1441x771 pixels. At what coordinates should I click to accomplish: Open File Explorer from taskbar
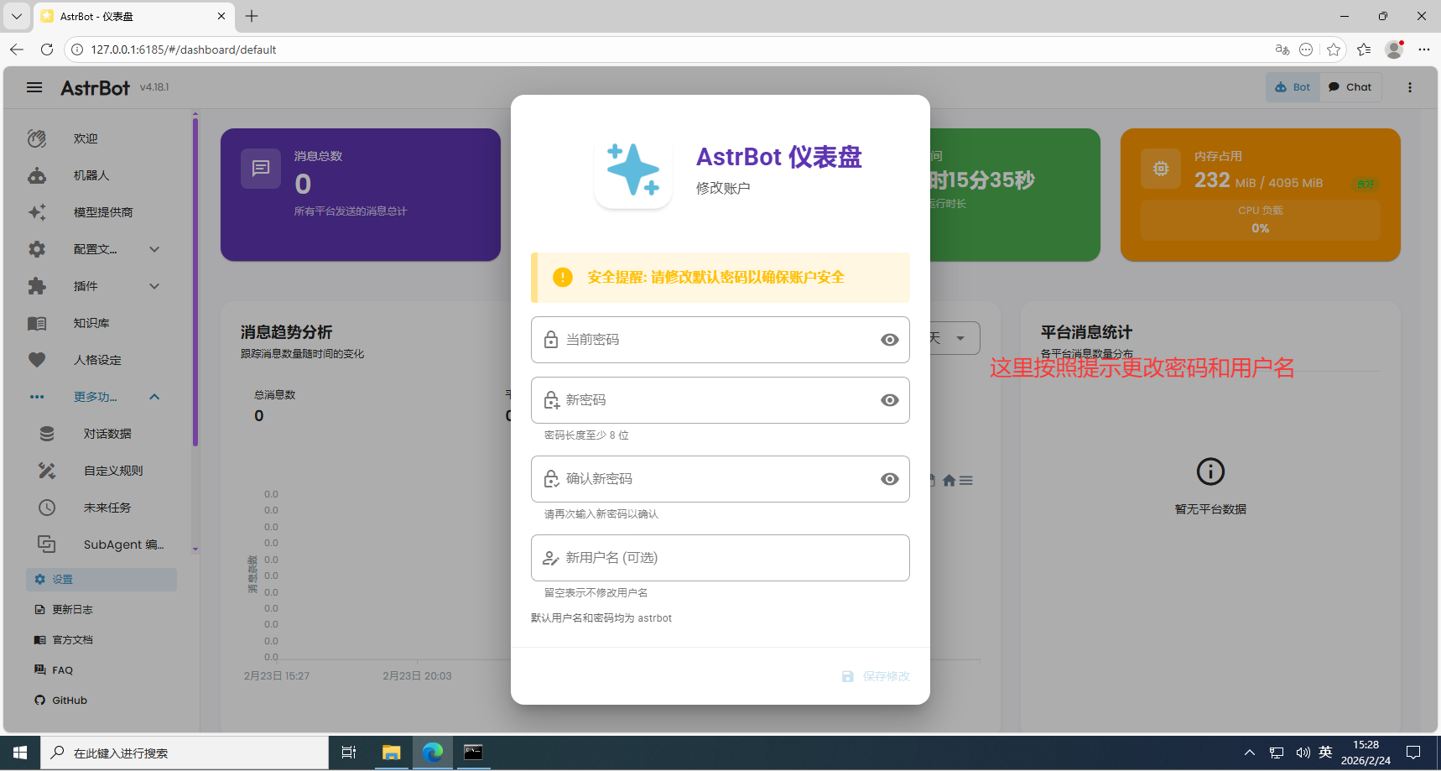[x=391, y=753]
